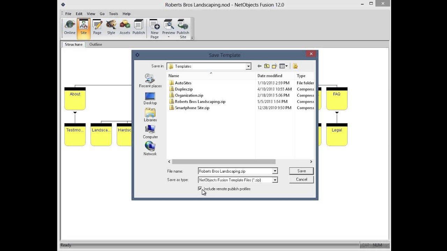
Task: Open the Page view icon
Action: (x=97, y=28)
